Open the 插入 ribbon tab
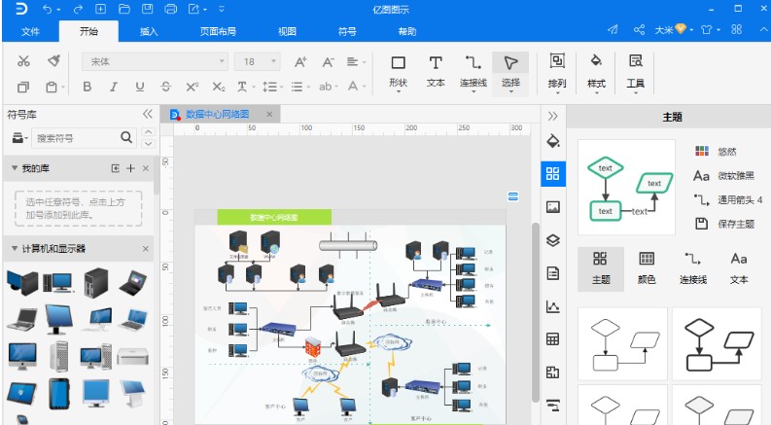The height and width of the screenshot is (425, 771). [149, 32]
